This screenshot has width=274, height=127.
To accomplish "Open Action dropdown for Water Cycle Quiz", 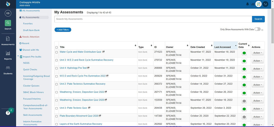I will click(x=258, y=53).
